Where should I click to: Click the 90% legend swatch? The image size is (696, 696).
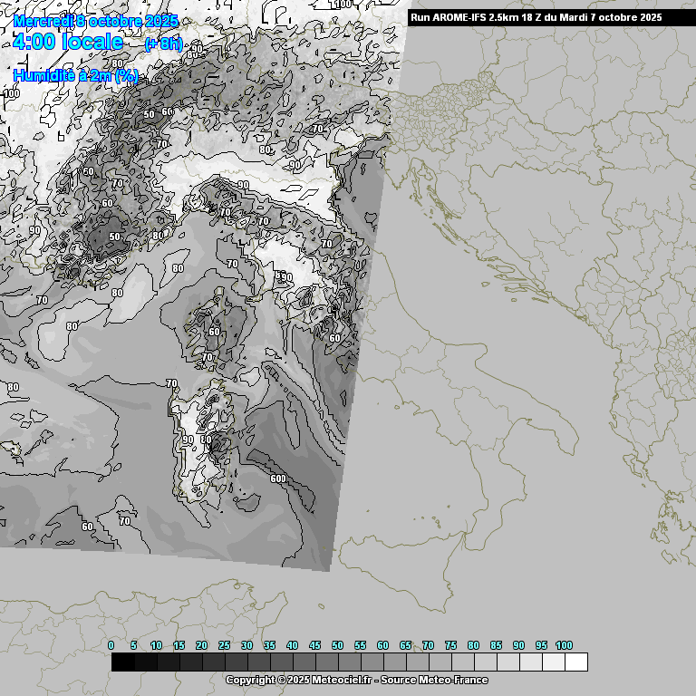pyautogui.click(x=530, y=662)
